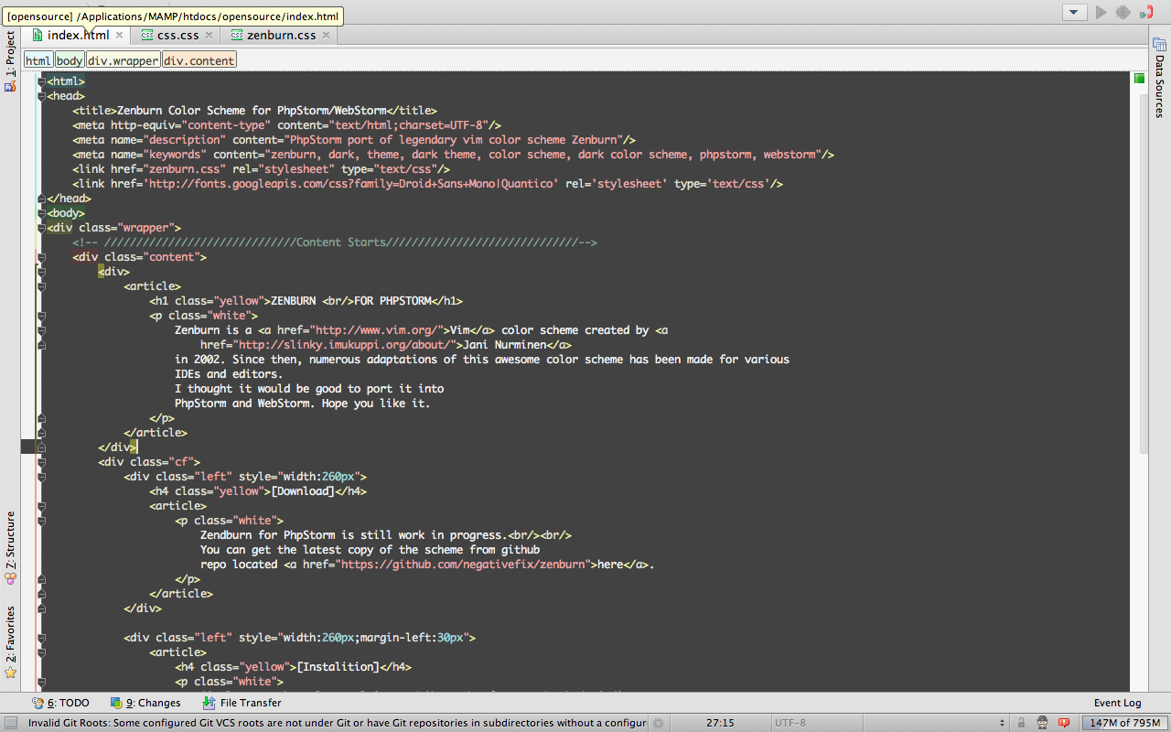Screen dimensions: 1171x732
Task: Click the Debug bug icon in toolbar
Action: (x=1123, y=12)
